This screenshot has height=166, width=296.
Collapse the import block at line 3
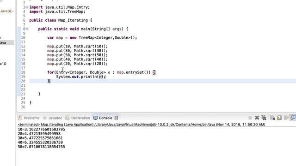[x=27, y=7]
